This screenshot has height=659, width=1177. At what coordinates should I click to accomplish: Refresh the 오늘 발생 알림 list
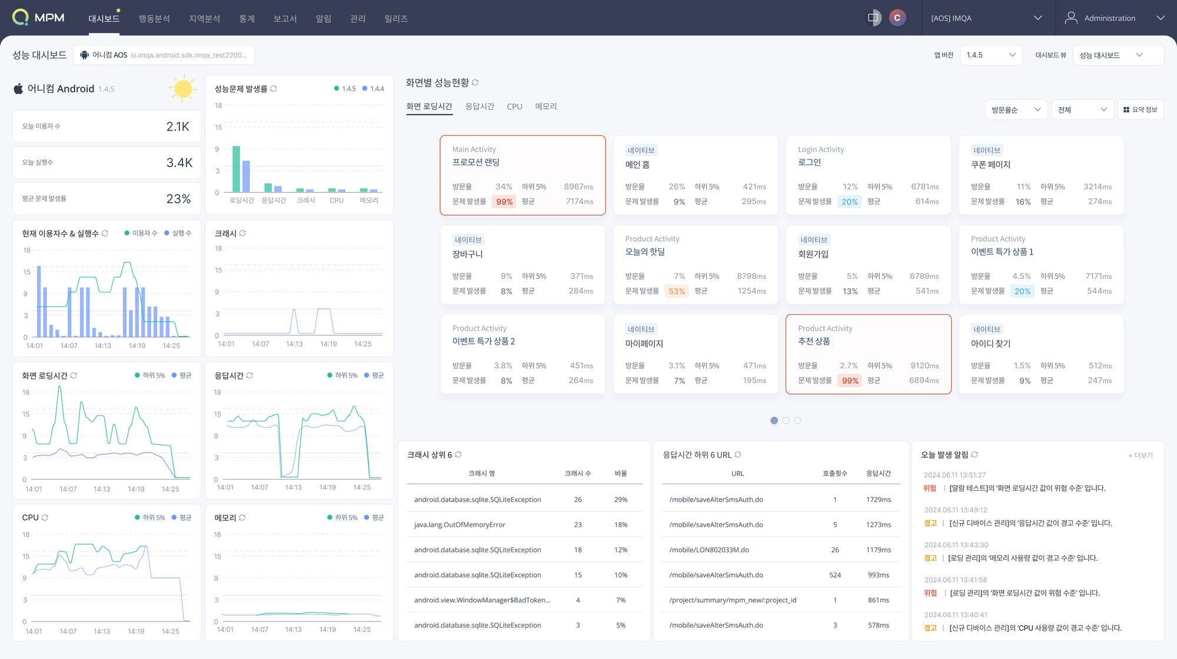(x=975, y=455)
